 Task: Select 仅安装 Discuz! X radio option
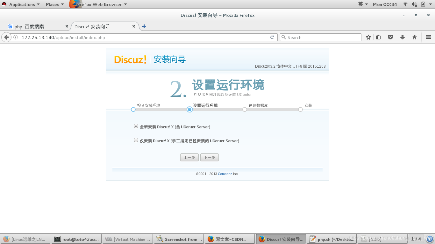point(136,140)
